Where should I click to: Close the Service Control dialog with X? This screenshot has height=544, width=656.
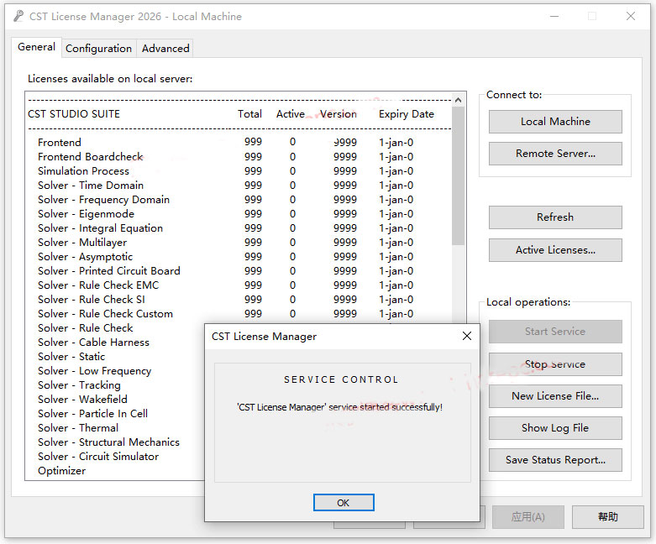pyautogui.click(x=467, y=337)
